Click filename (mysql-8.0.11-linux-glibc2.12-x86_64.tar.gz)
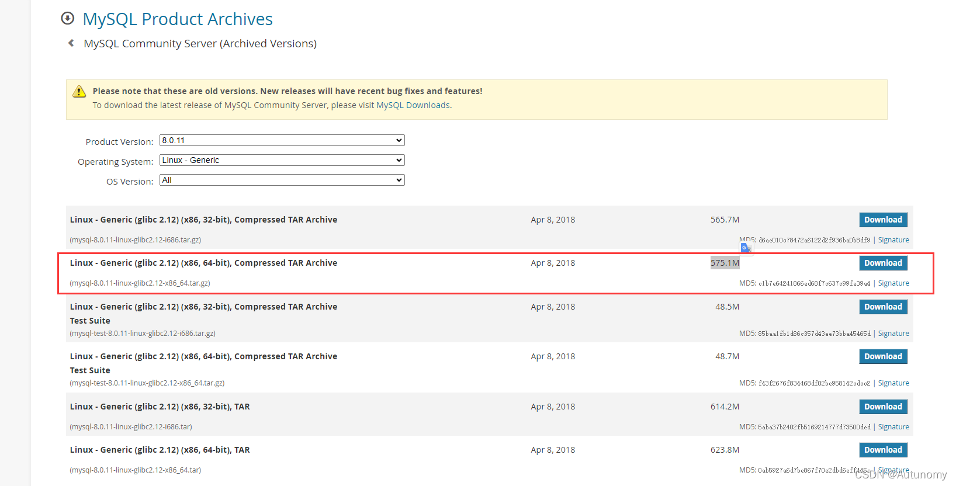Viewport: 956px width, 486px height. click(x=140, y=283)
